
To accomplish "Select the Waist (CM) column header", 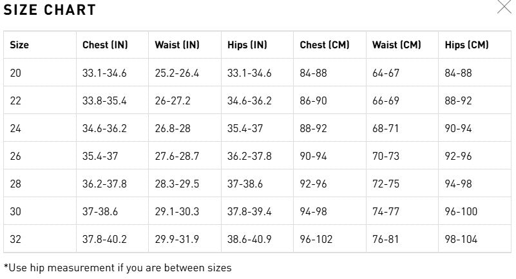I will point(397,45).
